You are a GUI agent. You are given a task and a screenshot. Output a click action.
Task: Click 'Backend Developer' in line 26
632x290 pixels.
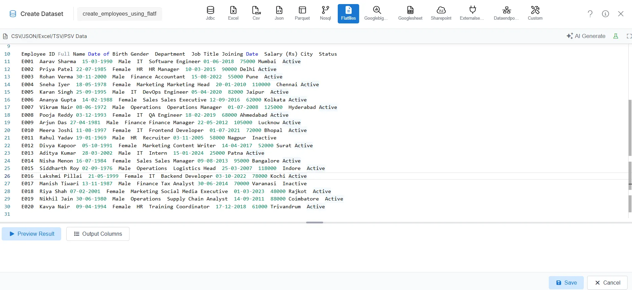[187, 176]
